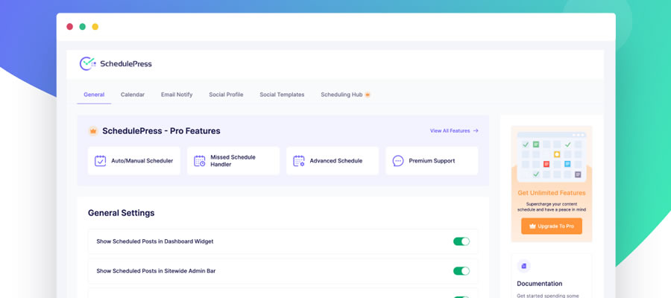Toggle Show Scheduled Posts in Dashboard Widget
Screen dimensions: 671x298
461,241
